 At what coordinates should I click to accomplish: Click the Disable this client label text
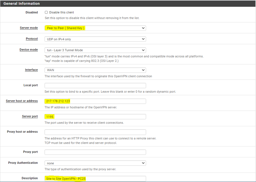point(62,12)
